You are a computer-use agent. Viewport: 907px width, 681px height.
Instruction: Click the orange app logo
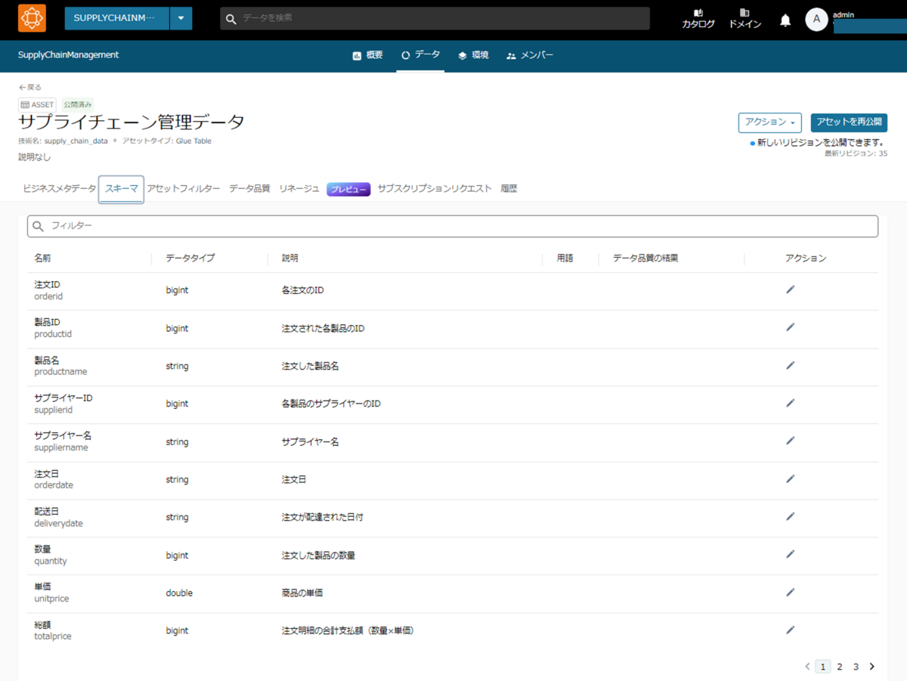click(32, 17)
